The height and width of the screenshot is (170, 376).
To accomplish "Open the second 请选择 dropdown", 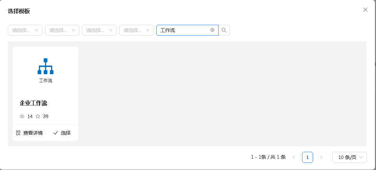I will [62, 30].
